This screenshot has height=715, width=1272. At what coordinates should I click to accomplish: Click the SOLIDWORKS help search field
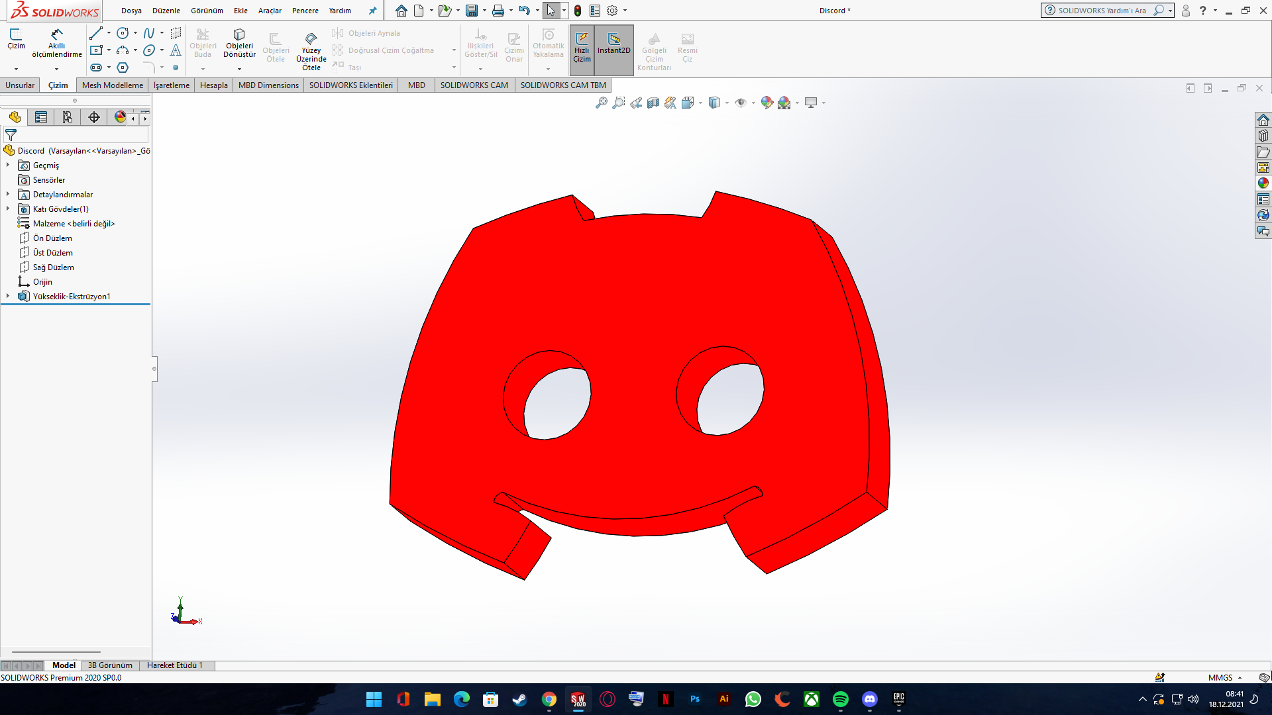click(x=1102, y=11)
